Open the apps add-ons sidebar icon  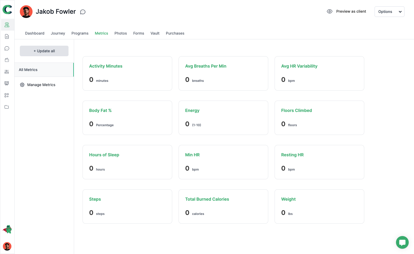(x=7, y=95)
